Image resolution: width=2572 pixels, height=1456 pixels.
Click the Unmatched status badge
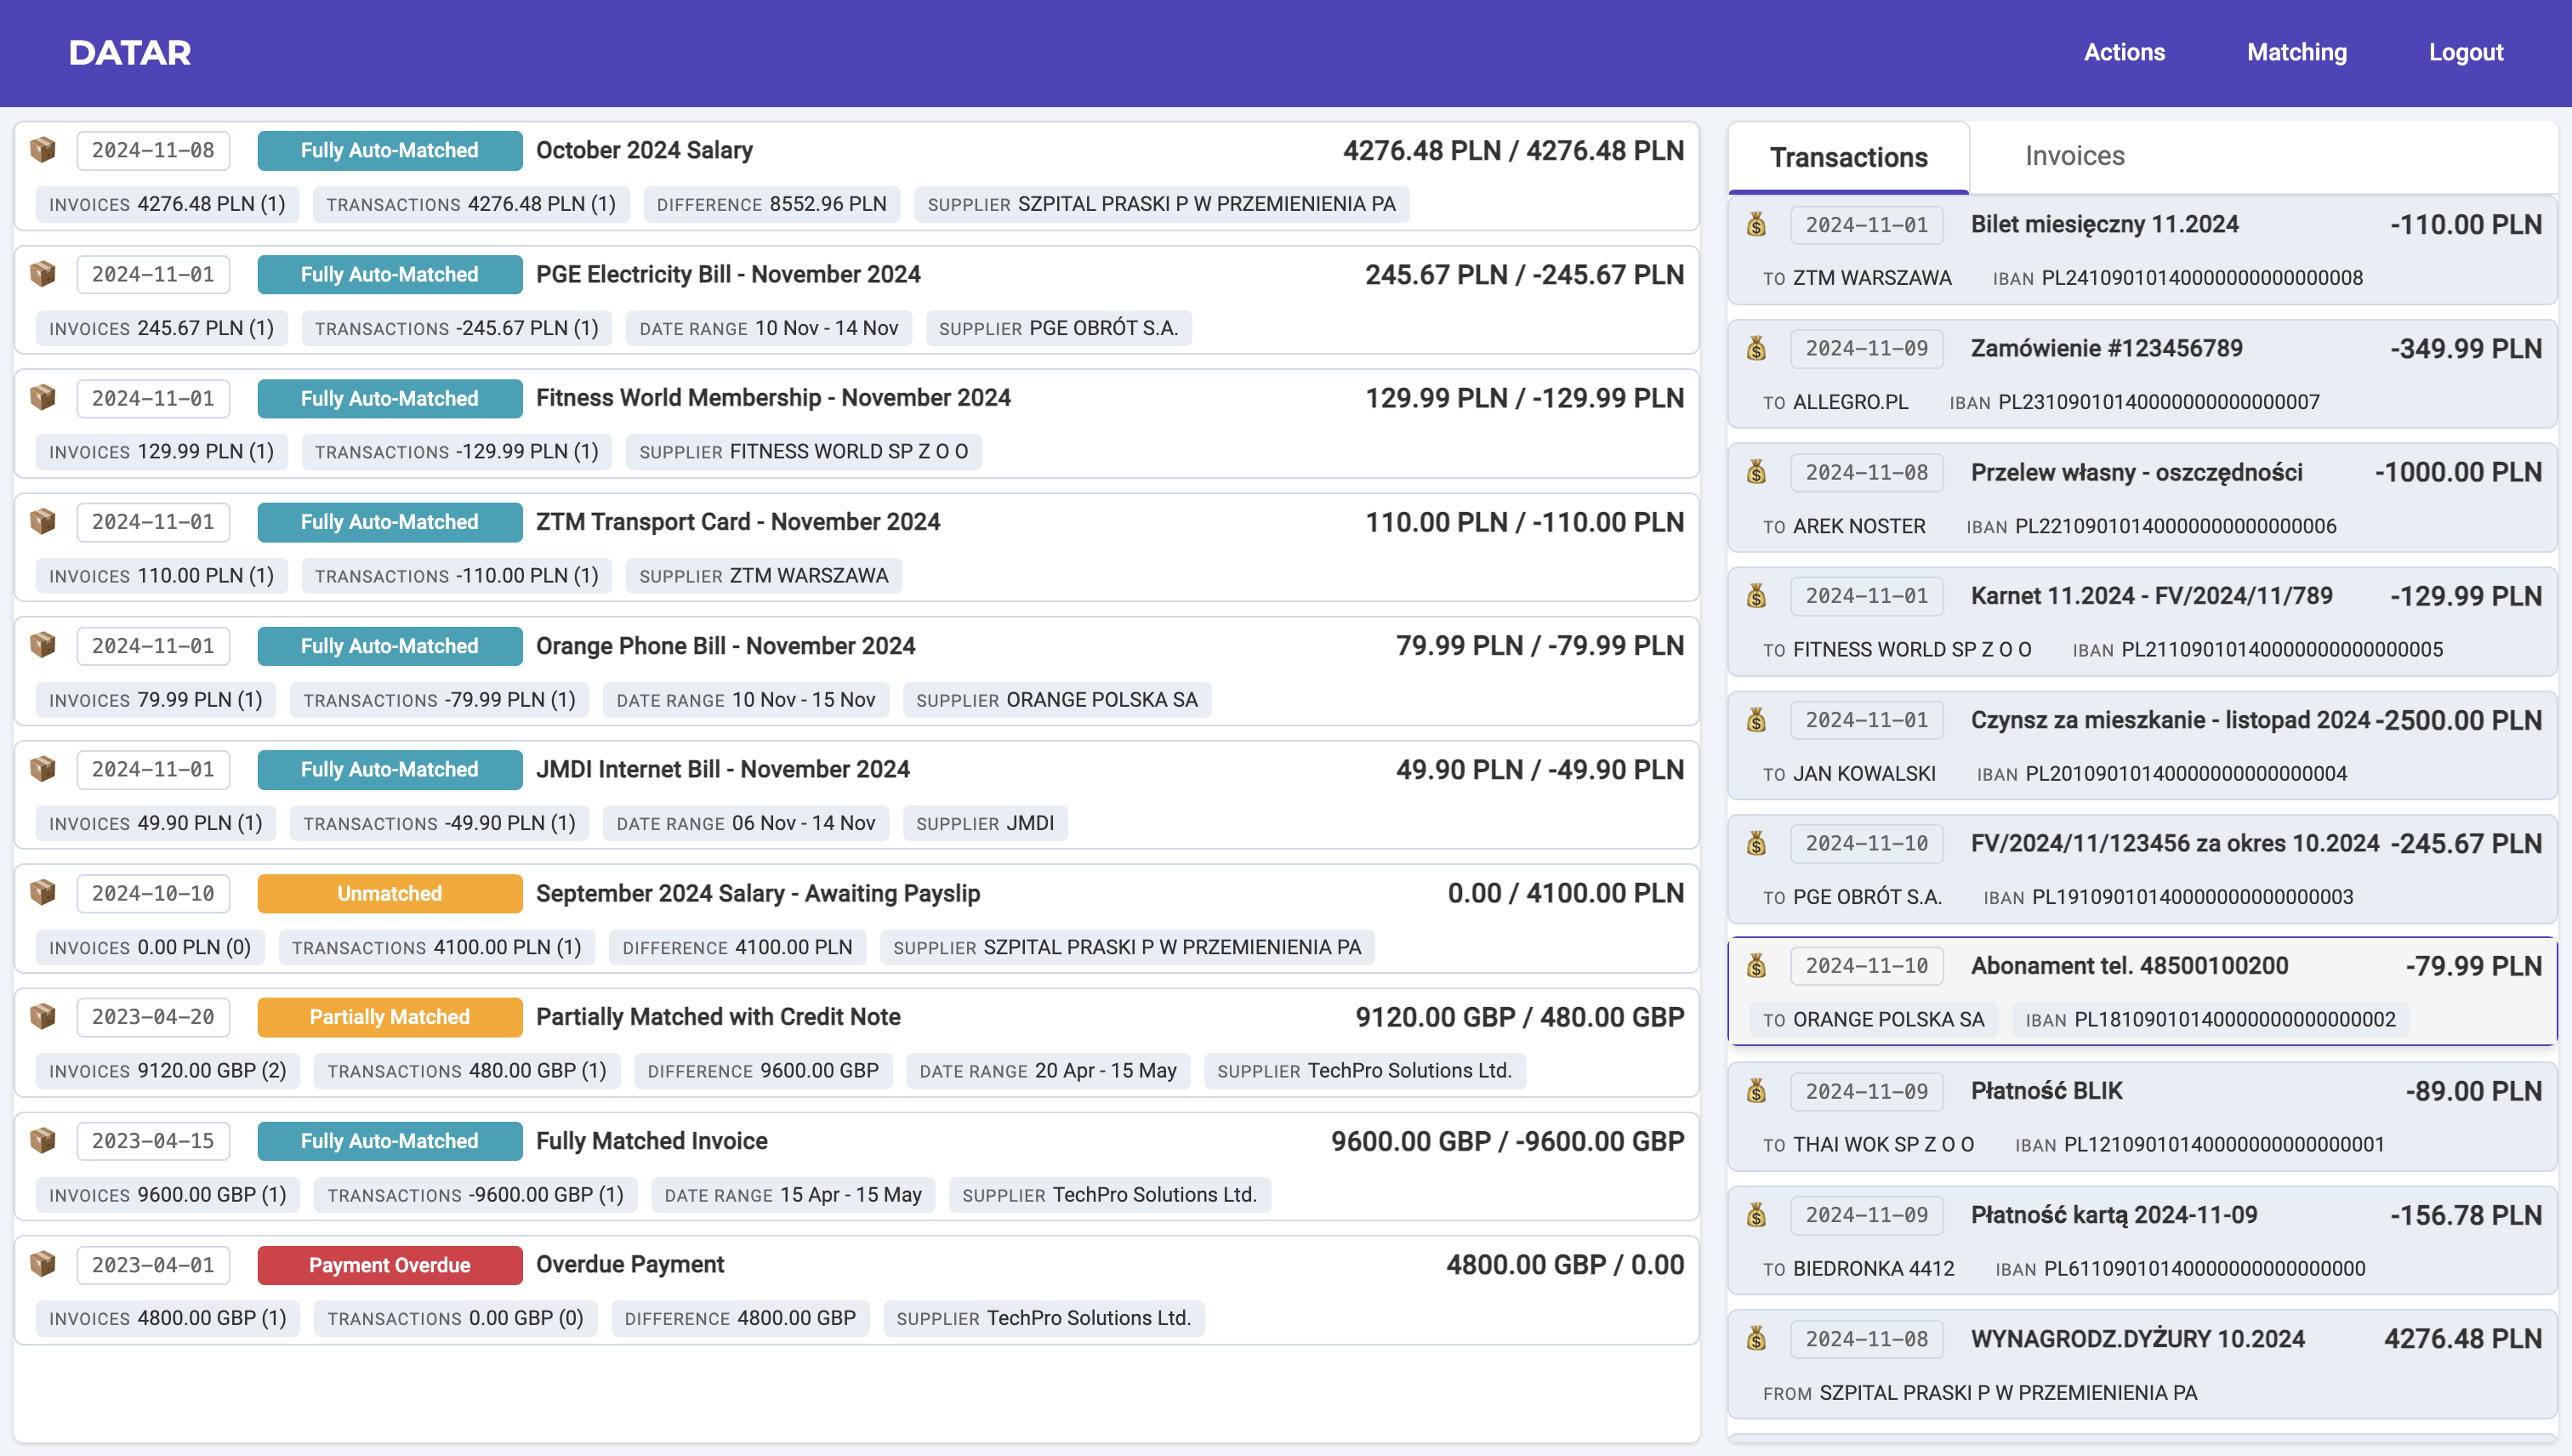point(389,894)
